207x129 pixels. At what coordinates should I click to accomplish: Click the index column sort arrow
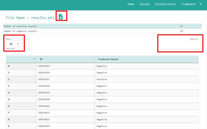tap(34, 59)
